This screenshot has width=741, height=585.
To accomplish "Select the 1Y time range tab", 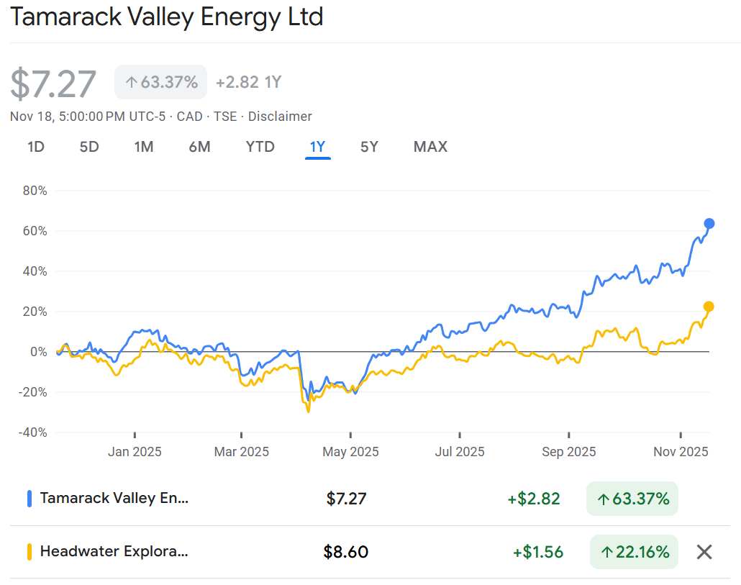I will pyautogui.click(x=317, y=147).
